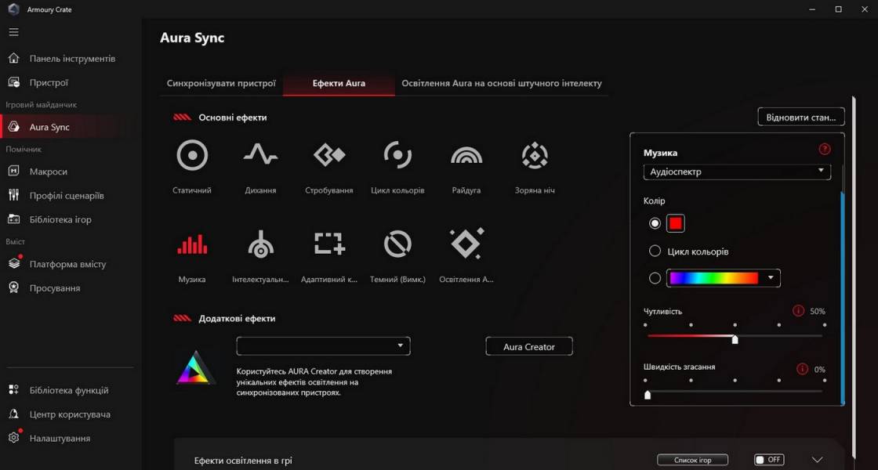The width and height of the screenshot is (878, 470).
Task: Select the rainbow gradient radio button
Action: [655, 278]
